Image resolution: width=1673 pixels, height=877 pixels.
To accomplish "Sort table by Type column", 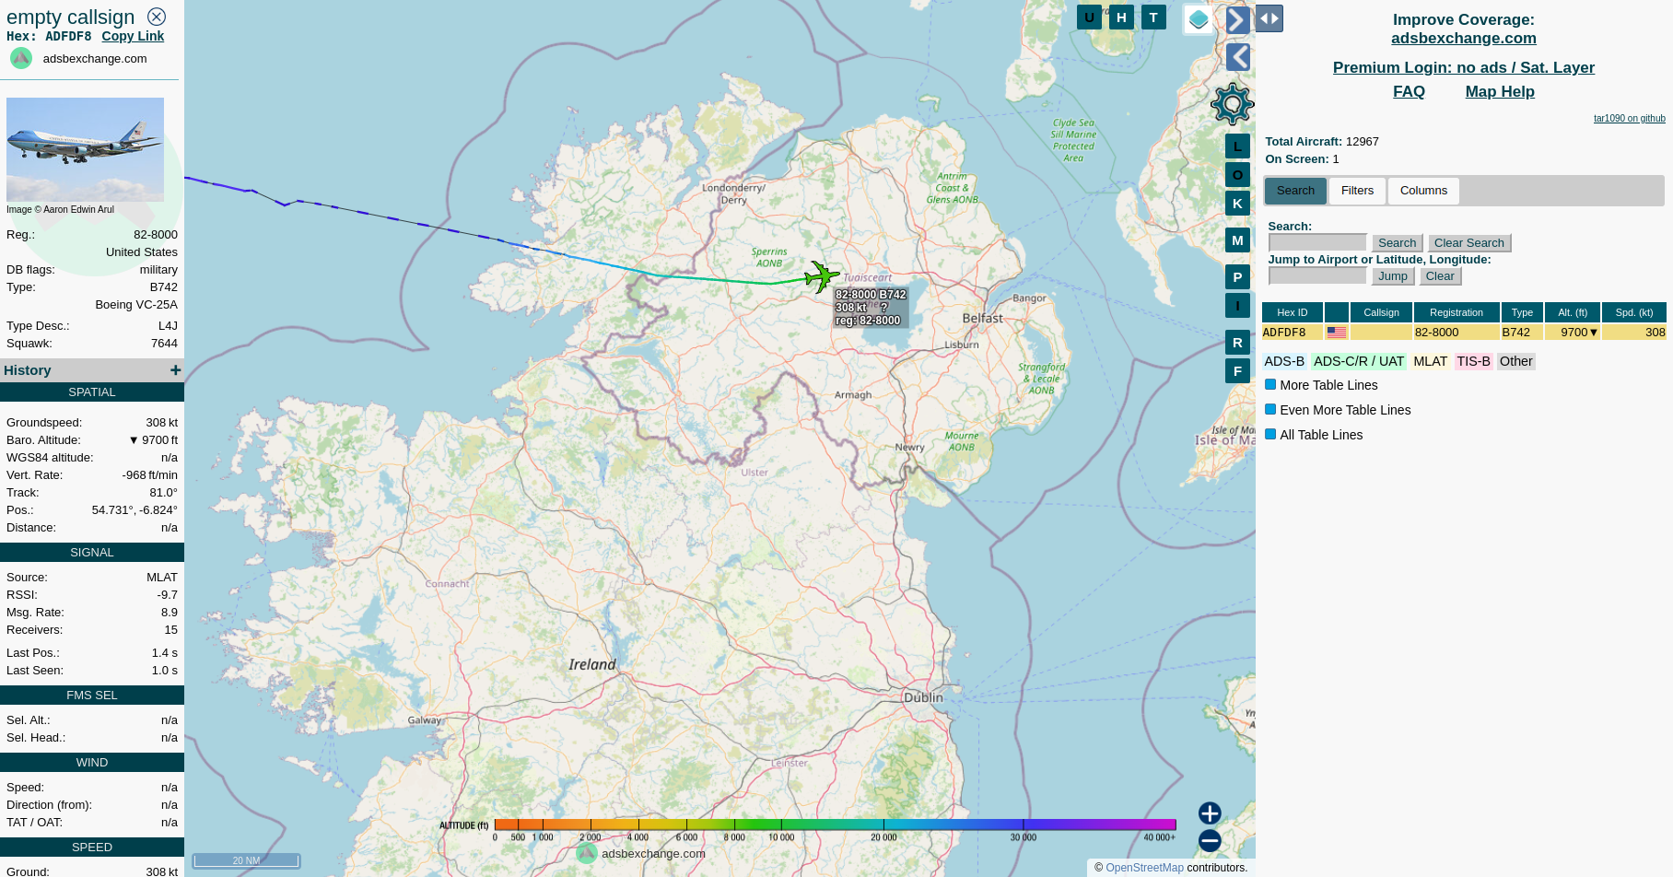I will click(1522, 312).
